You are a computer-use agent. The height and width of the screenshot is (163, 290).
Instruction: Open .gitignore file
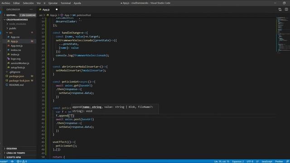click(x=14, y=72)
